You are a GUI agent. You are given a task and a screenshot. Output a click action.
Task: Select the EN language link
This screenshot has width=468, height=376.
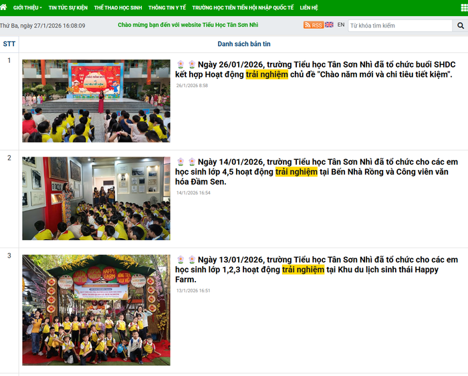(x=341, y=25)
